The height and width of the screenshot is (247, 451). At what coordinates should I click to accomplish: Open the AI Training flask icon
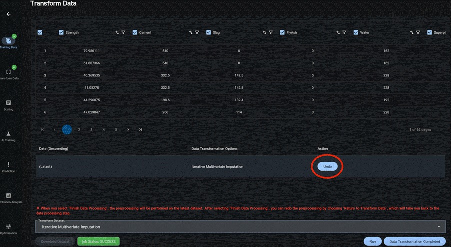pos(8,134)
